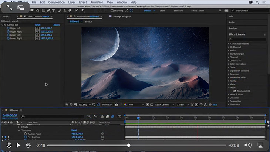Open the Composition Mini-Flowchart in timeline
This screenshot has width=270, height=152.
click(x=89, y=117)
